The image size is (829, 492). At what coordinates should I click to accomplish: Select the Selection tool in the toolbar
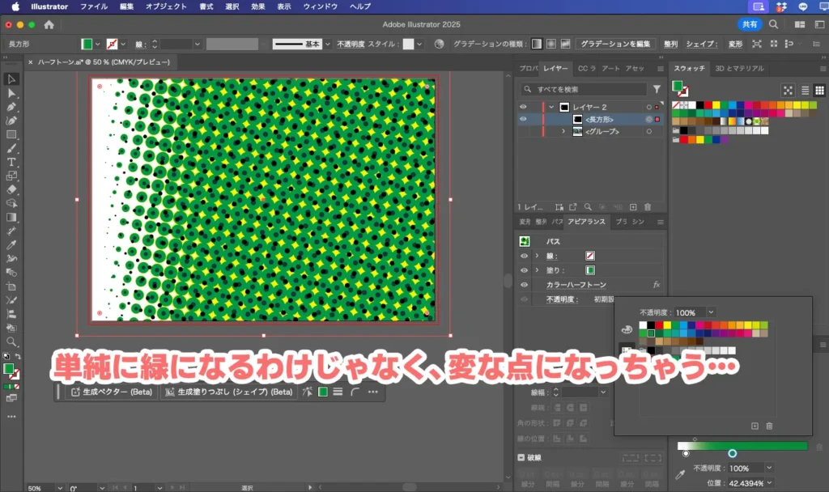click(x=11, y=79)
